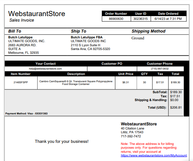Click the Customer Phone header
This screenshot has width=193, height=161.
pyautogui.click(x=160, y=64)
